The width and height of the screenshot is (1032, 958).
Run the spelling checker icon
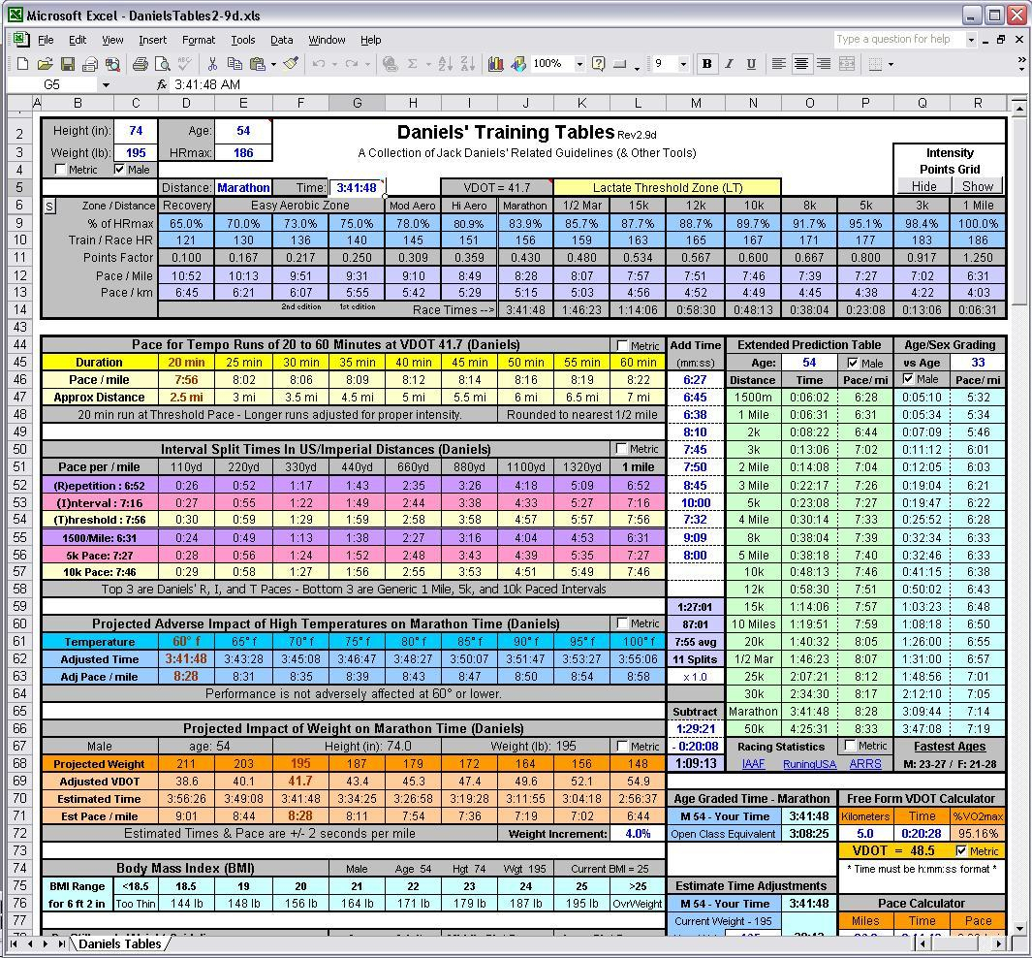click(184, 63)
